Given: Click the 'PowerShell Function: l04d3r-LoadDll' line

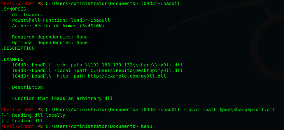Looking at the screenshot, I should [61, 20].
